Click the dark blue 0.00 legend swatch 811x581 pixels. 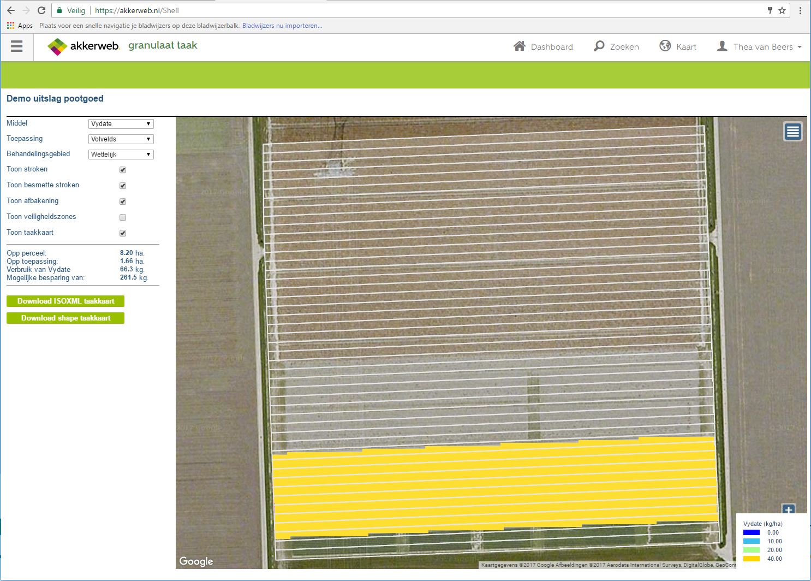tap(752, 532)
